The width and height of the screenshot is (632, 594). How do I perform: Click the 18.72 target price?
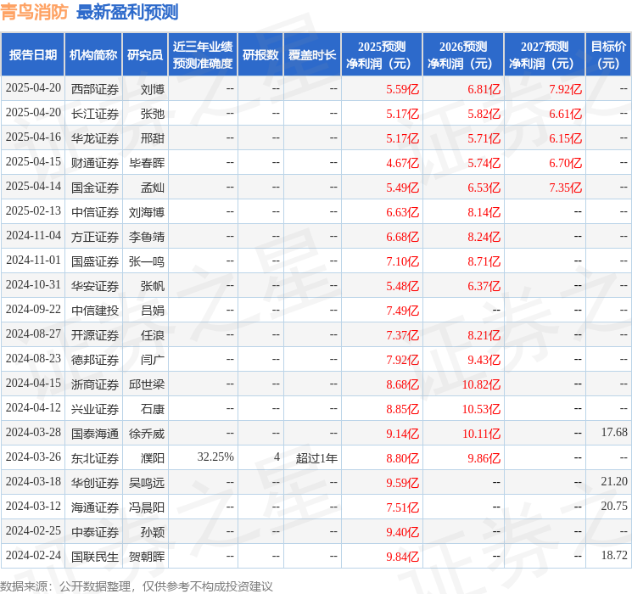(614, 555)
